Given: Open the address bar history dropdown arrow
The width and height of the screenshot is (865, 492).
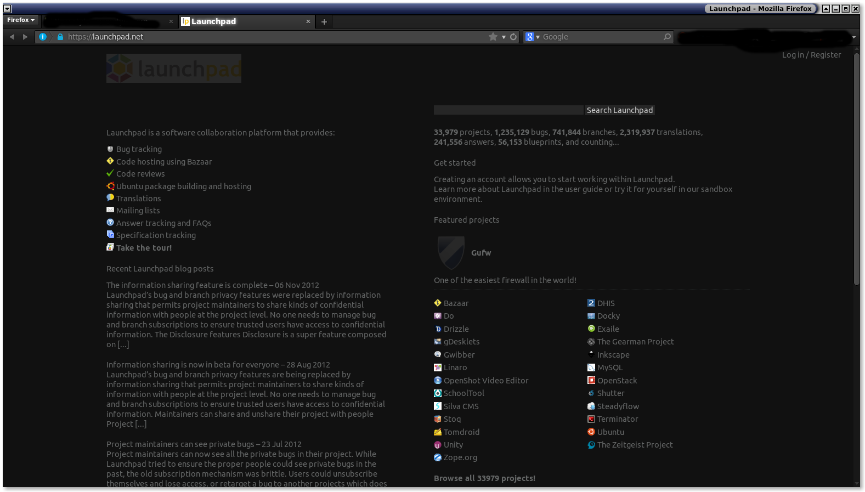Looking at the screenshot, I should (x=504, y=37).
